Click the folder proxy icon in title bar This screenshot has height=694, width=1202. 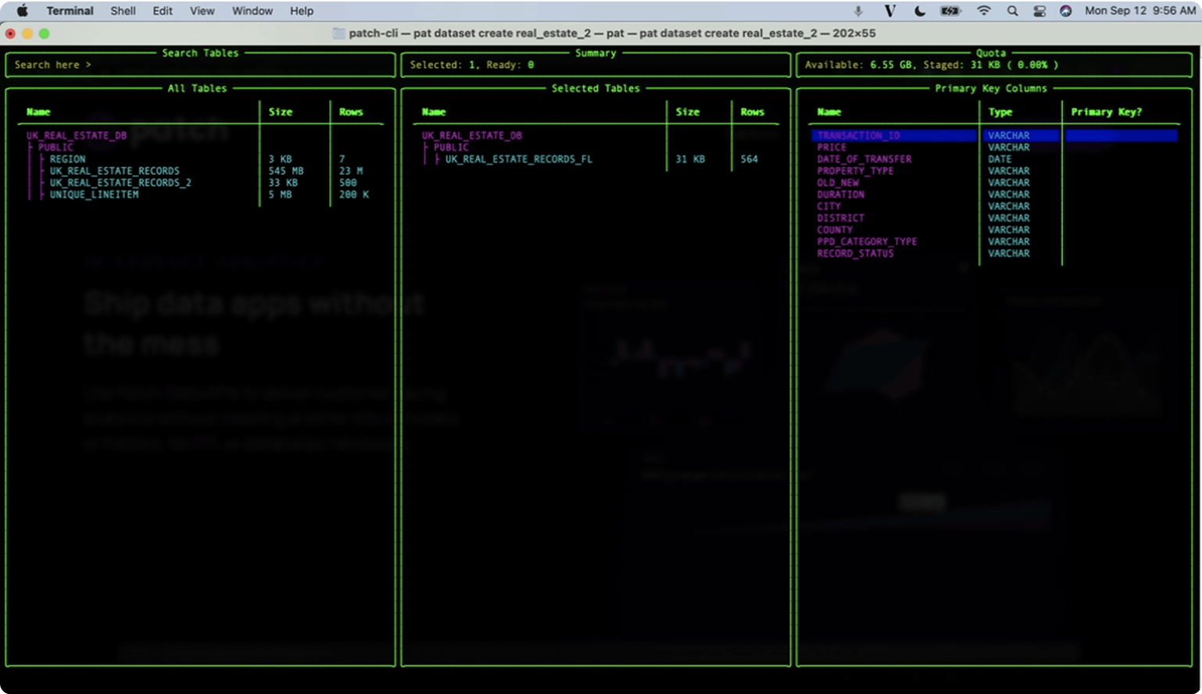tap(338, 33)
